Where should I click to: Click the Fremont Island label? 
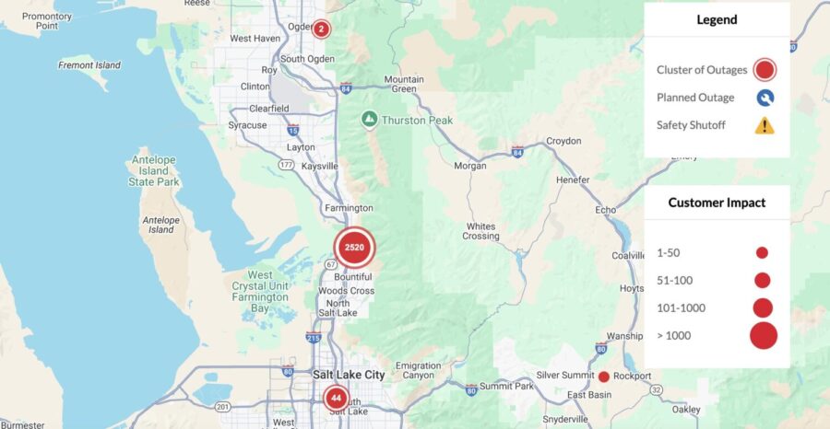coord(89,65)
